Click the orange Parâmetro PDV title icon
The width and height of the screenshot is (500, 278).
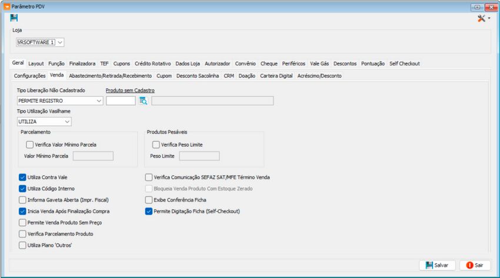point(6,6)
